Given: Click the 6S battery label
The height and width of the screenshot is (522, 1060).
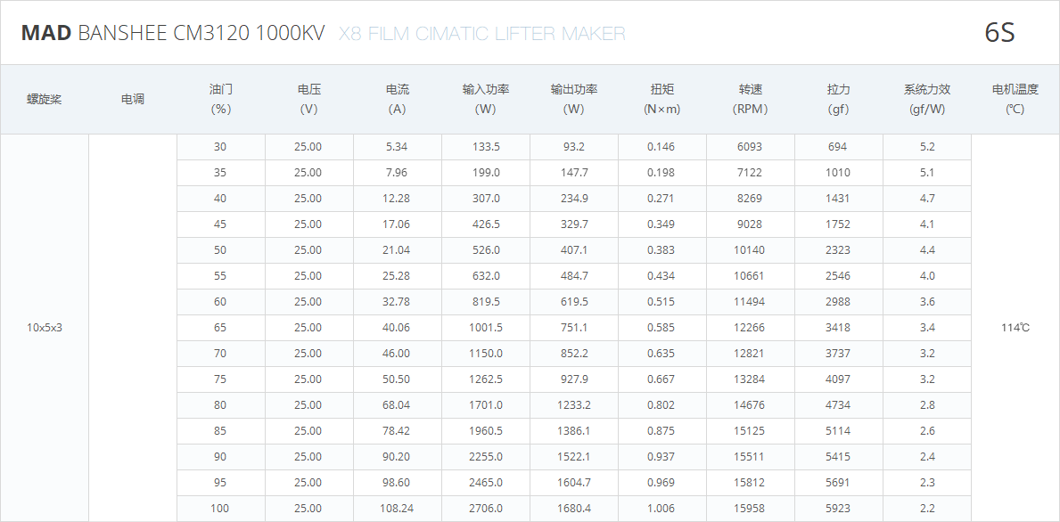Looking at the screenshot, I should pos(1000,33).
